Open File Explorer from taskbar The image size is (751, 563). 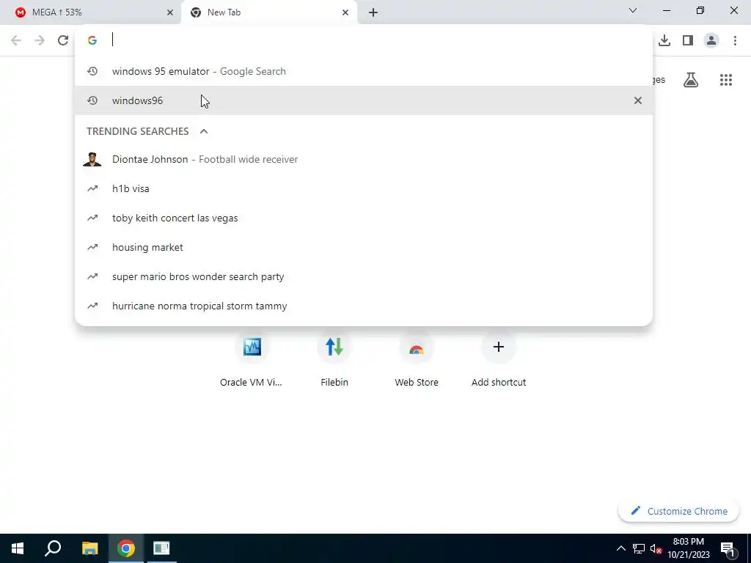point(89,548)
